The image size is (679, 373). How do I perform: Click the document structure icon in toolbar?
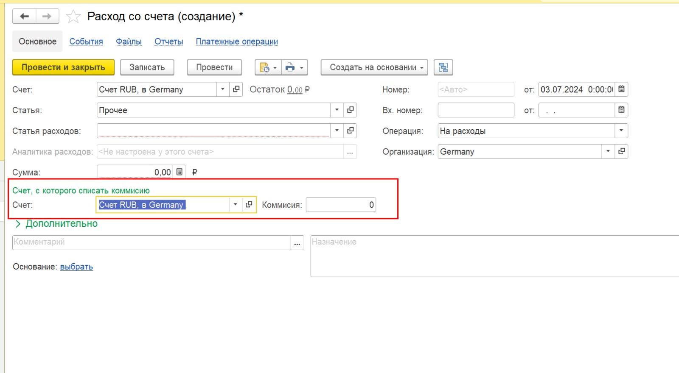(443, 67)
